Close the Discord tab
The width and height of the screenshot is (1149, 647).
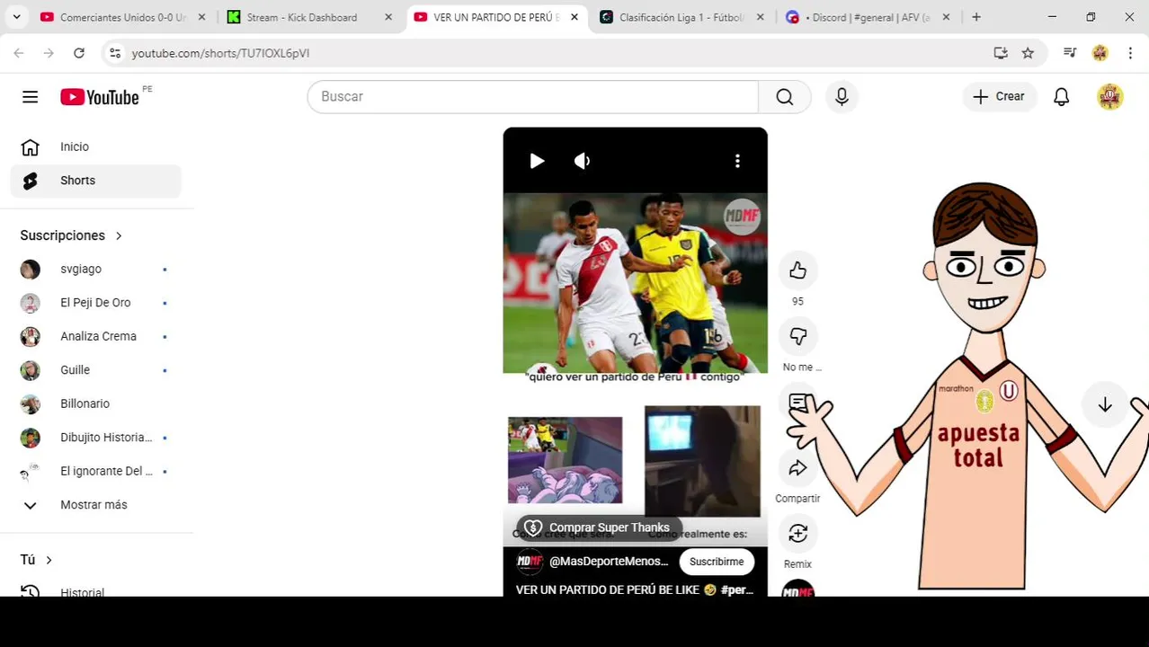pyautogui.click(x=946, y=17)
